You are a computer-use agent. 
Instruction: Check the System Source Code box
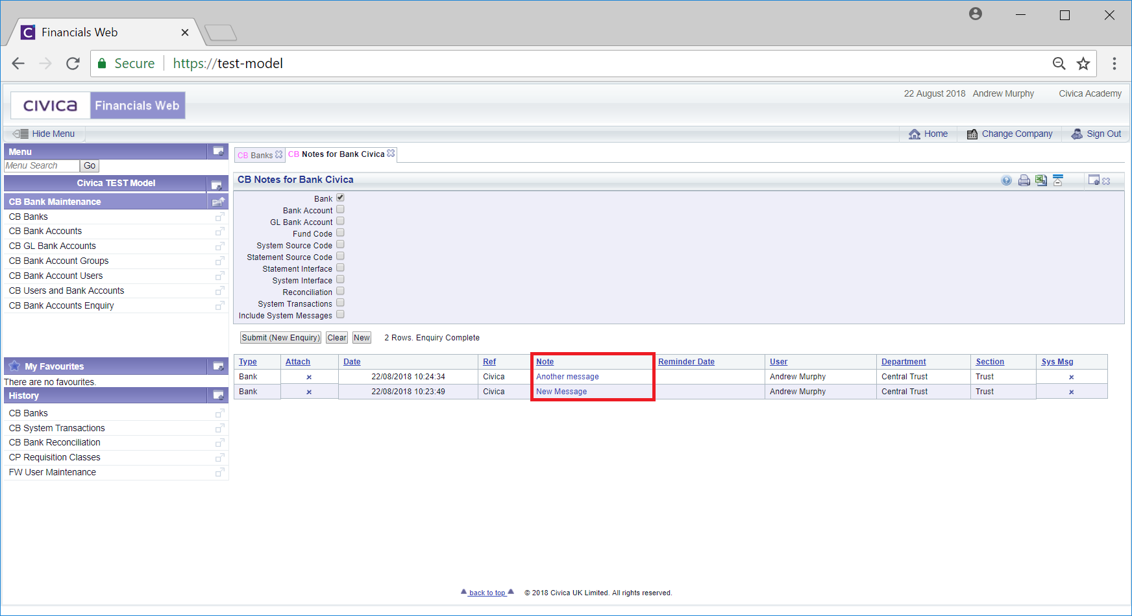tap(340, 244)
